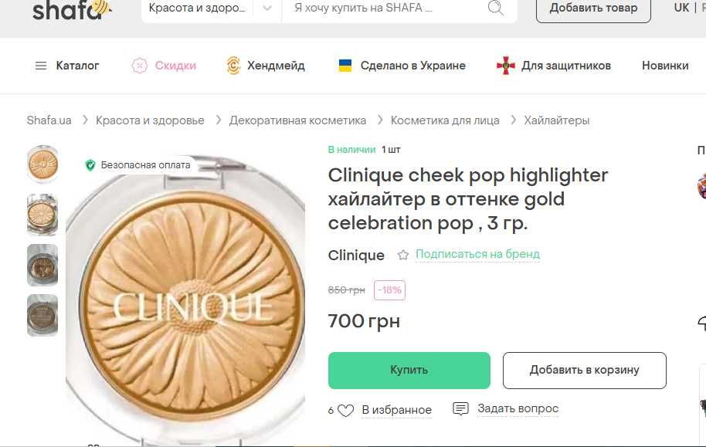Open Хайлайтеры breadcrumb link
This screenshot has width=706, height=447.
coord(556,120)
